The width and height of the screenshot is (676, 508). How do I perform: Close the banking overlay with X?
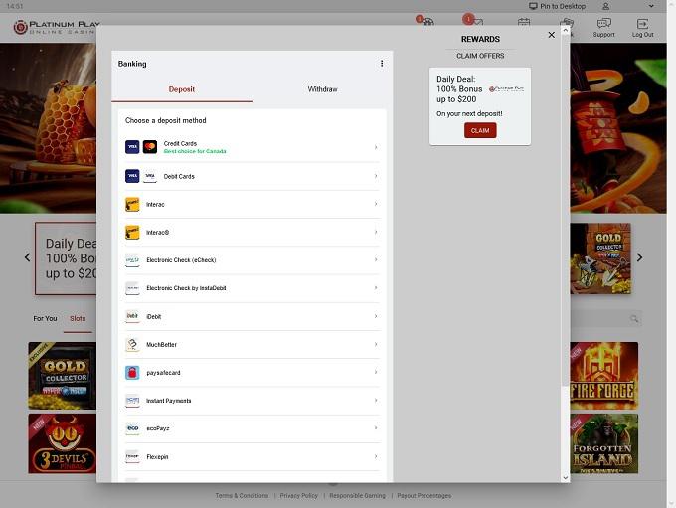(551, 35)
